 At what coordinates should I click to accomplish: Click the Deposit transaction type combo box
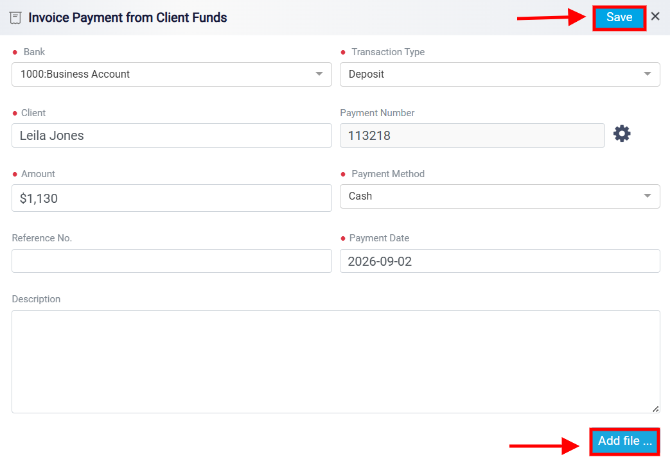click(x=500, y=74)
